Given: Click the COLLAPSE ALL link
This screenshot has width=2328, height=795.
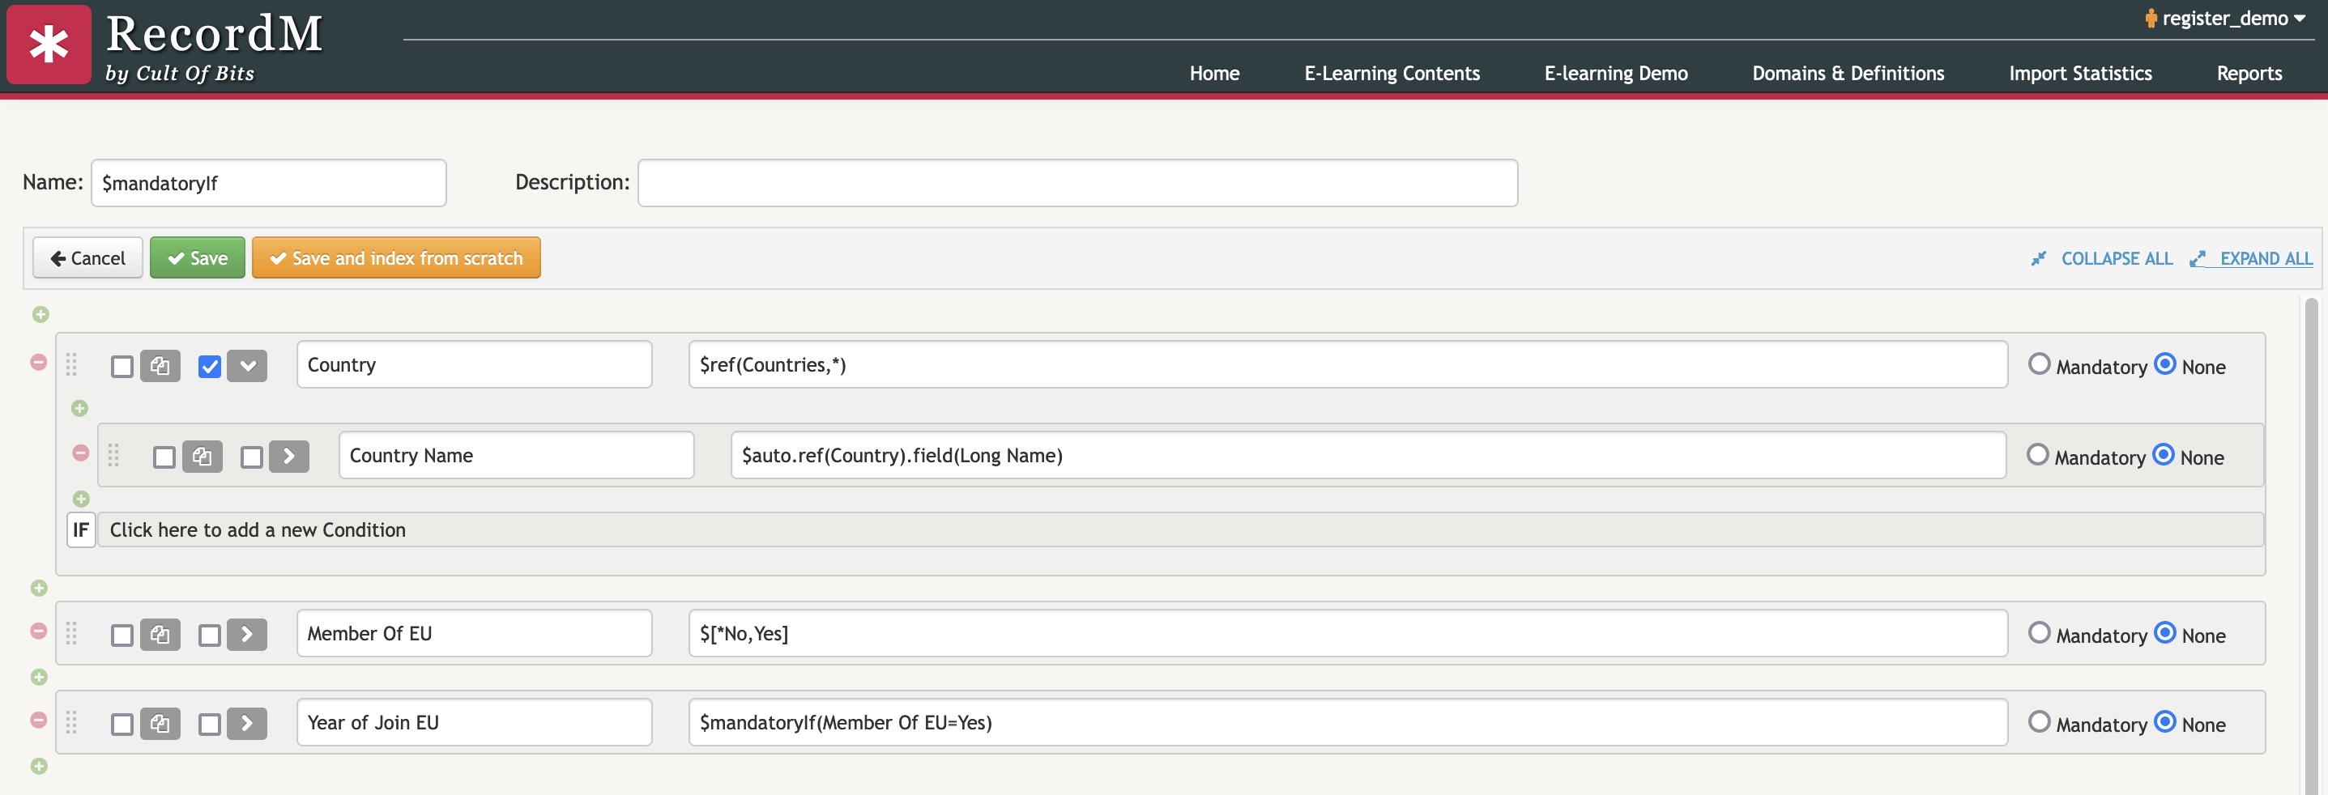Looking at the screenshot, I should pyautogui.click(x=2117, y=258).
